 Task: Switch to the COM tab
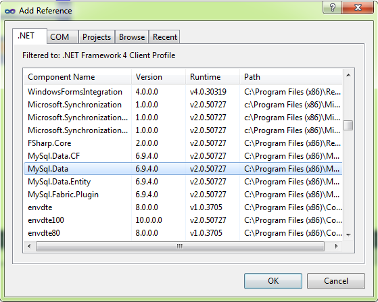(62, 37)
